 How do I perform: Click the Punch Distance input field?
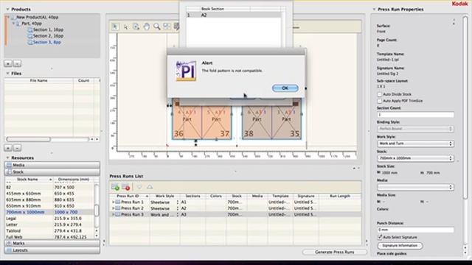tap(415, 230)
